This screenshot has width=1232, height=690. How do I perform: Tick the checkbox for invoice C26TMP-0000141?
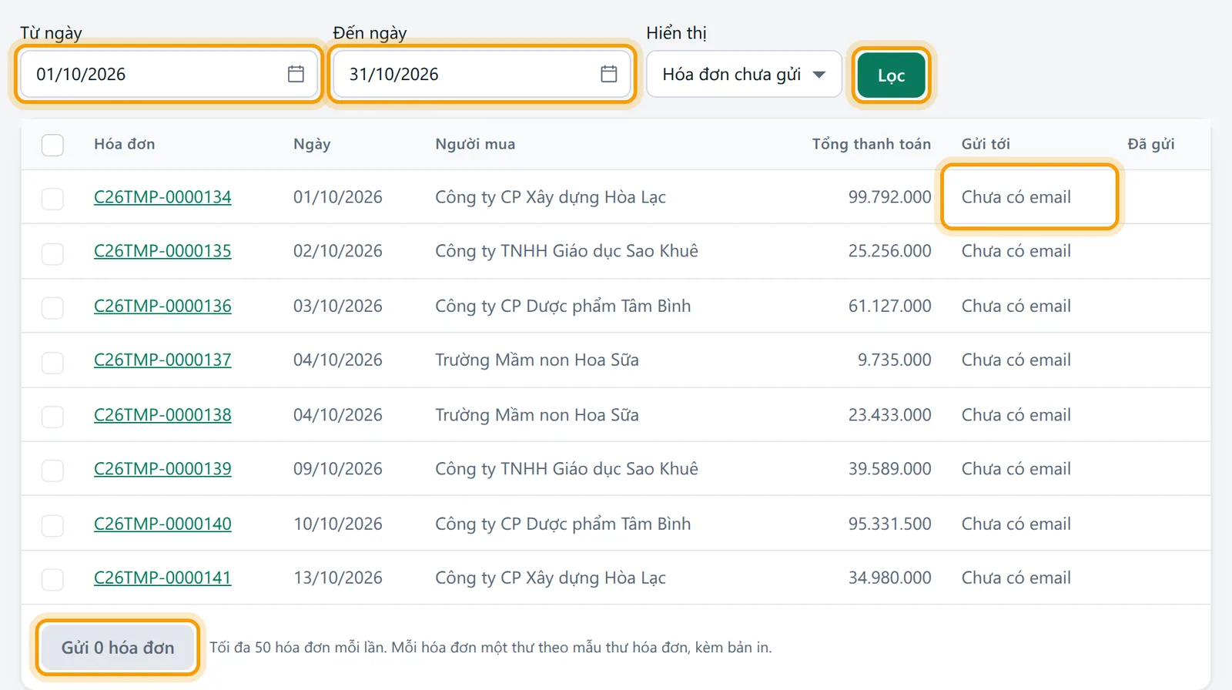tap(52, 579)
